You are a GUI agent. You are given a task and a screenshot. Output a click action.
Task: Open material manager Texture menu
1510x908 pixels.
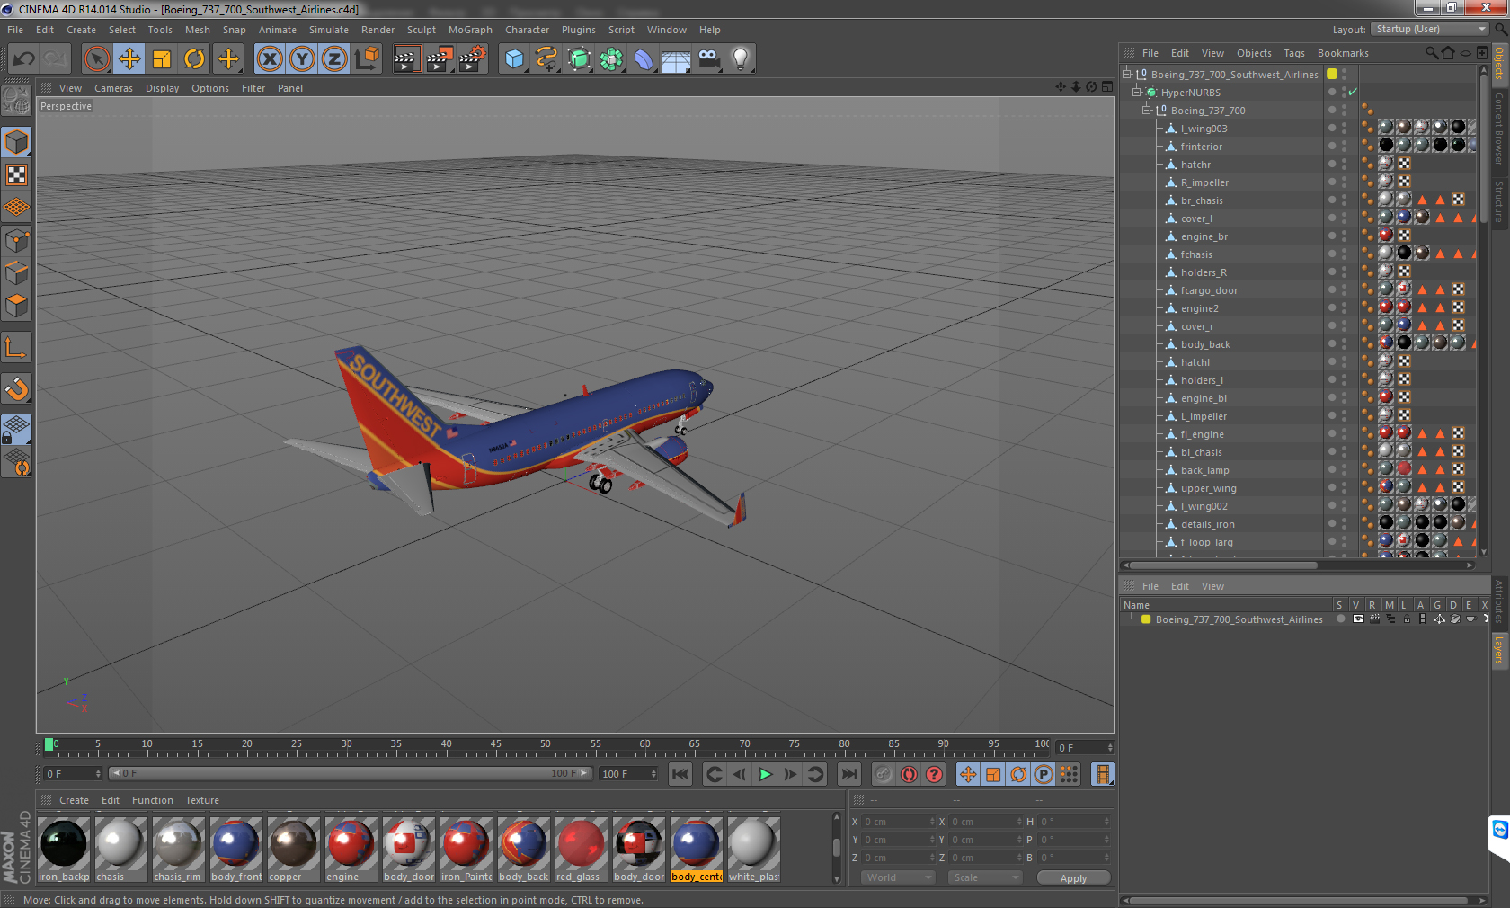click(202, 800)
